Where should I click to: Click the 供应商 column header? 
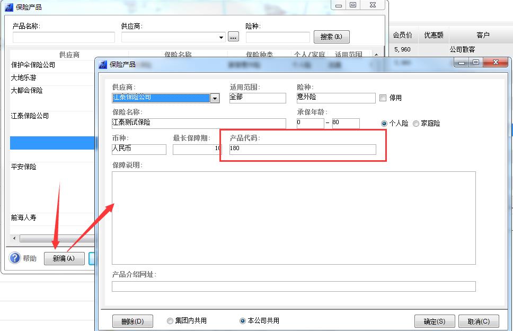point(69,54)
